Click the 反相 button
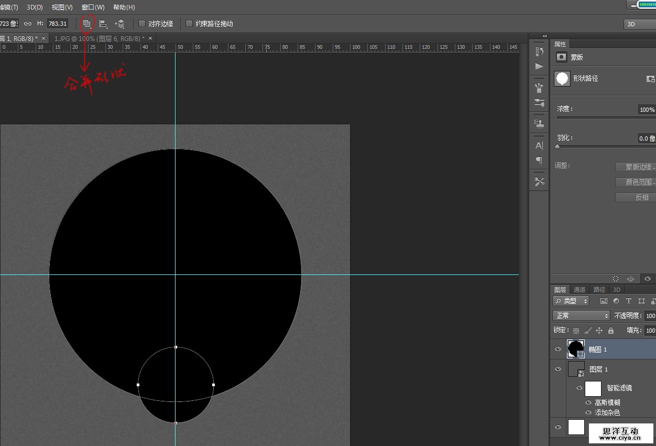The width and height of the screenshot is (656, 446). click(641, 197)
